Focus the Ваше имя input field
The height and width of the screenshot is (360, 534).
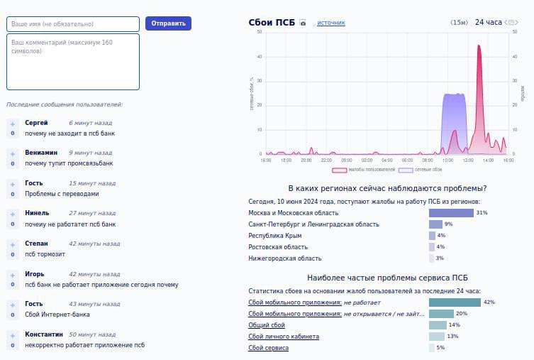click(73, 24)
